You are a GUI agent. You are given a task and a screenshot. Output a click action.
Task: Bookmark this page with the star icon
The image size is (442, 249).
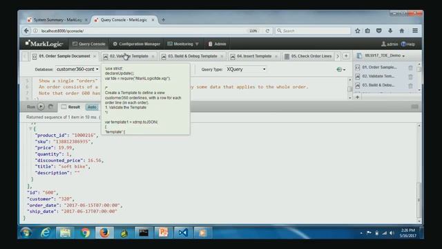click(358, 30)
